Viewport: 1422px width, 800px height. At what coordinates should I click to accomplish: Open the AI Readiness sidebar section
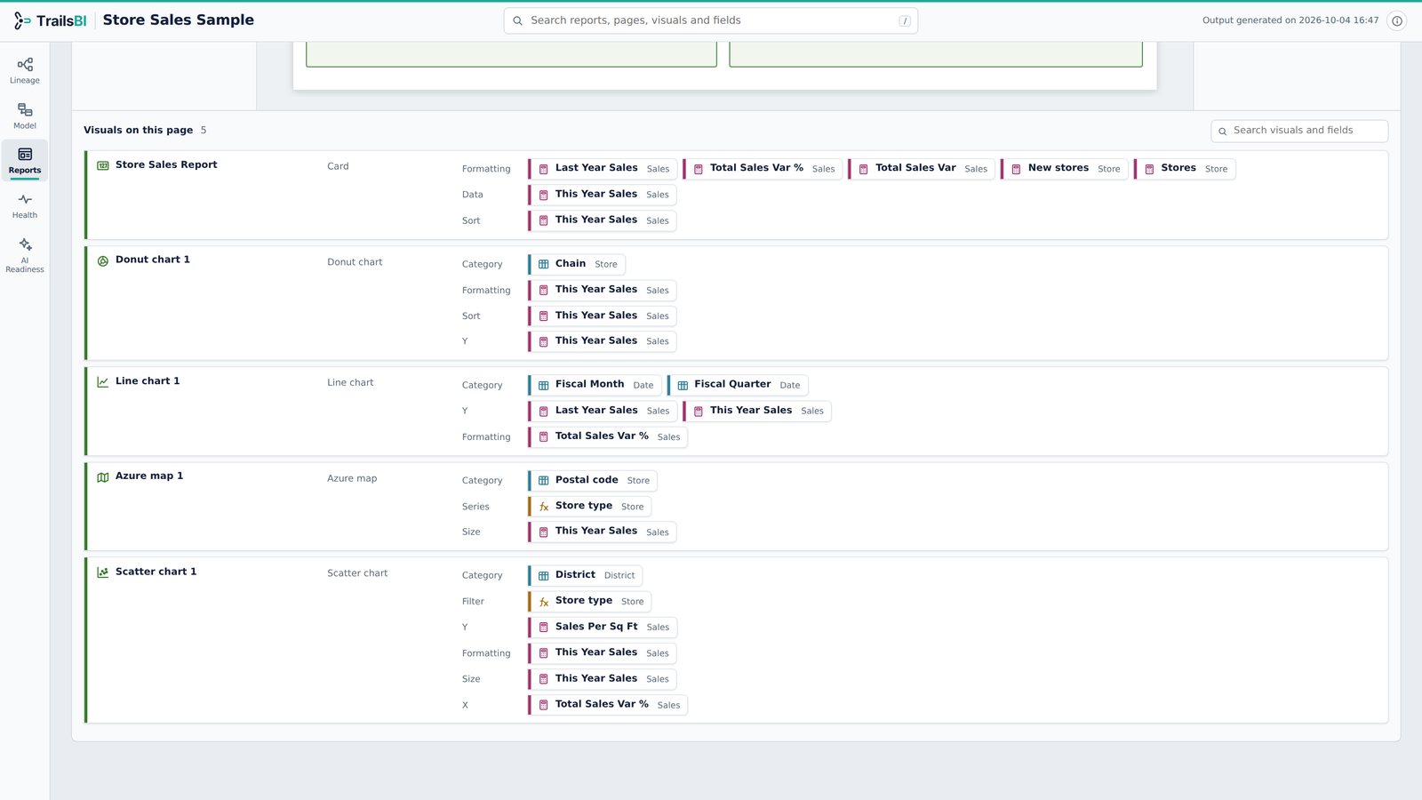tap(25, 254)
